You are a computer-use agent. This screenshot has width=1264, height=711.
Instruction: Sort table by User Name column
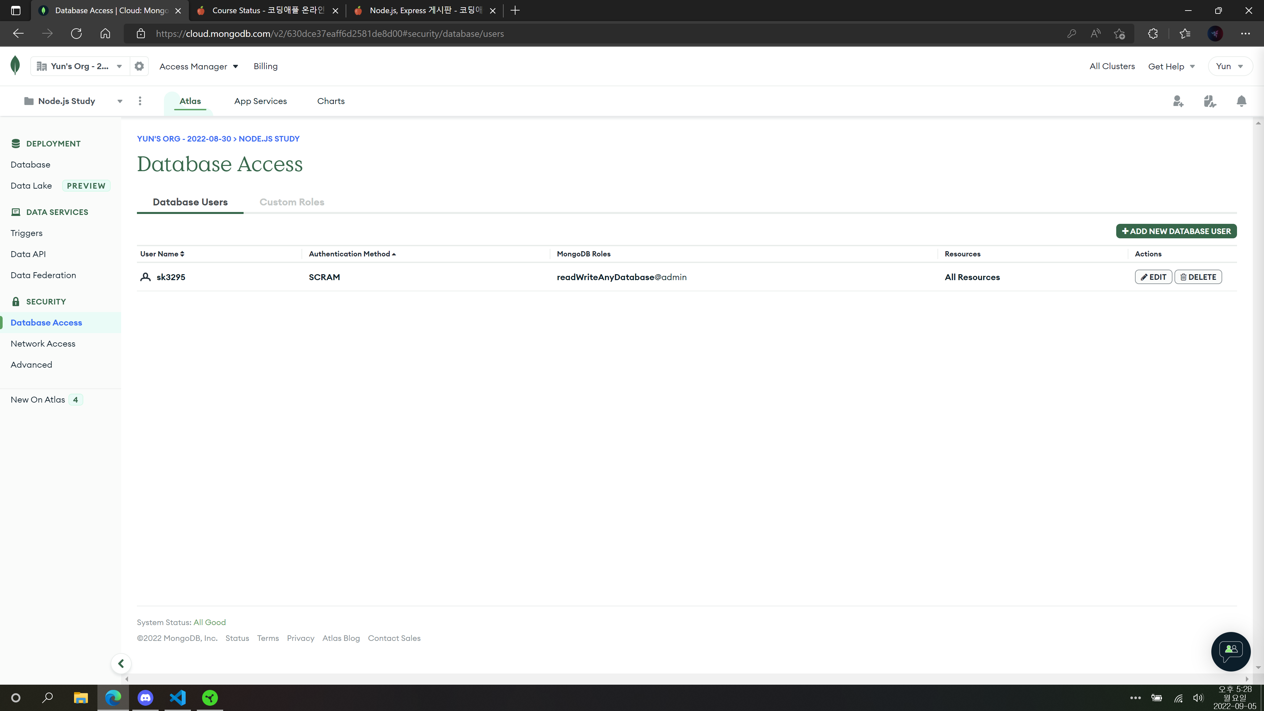pyautogui.click(x=162, y=254)
